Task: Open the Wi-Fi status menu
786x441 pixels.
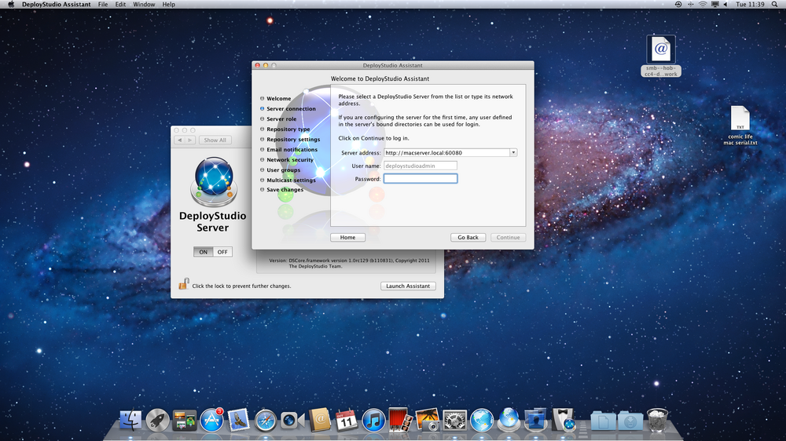Action: [x=703, y=5]
